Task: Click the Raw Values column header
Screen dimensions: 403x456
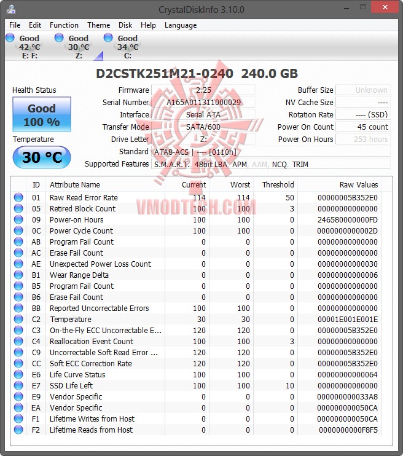Action: point(339,184)
